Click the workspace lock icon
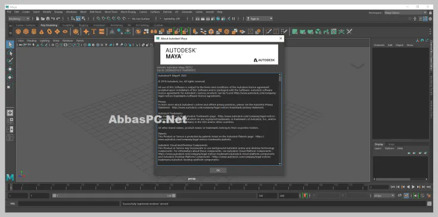The height and width of the screenshot is (217, 438). [x=430, y=13]
